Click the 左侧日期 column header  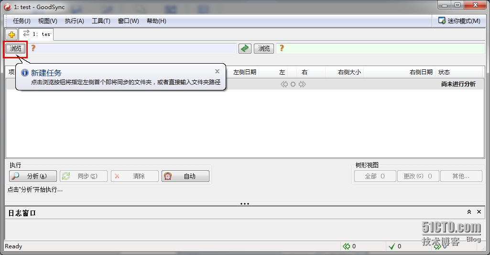pyautogui.click(x=245, y=72)
